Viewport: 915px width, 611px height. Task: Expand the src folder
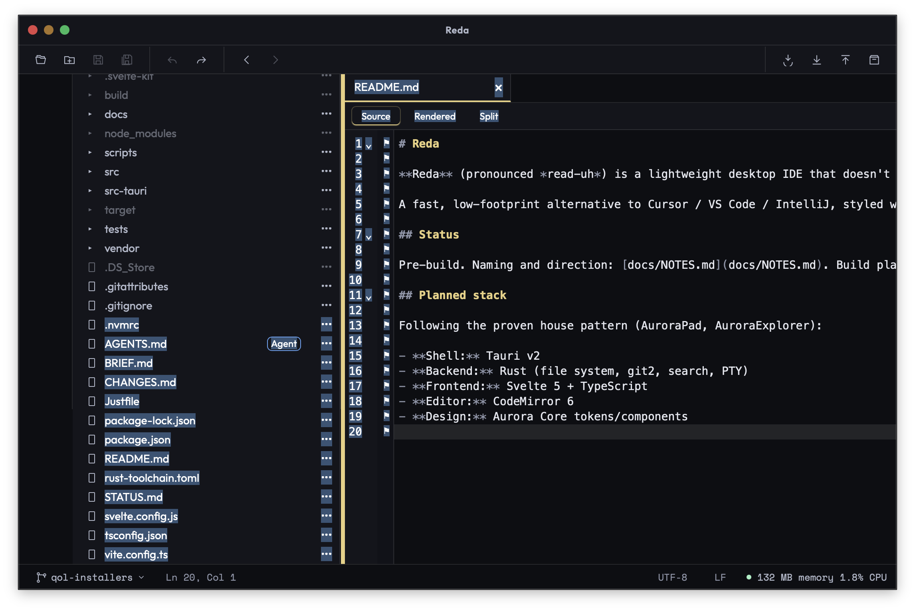[x=90, y=171]
